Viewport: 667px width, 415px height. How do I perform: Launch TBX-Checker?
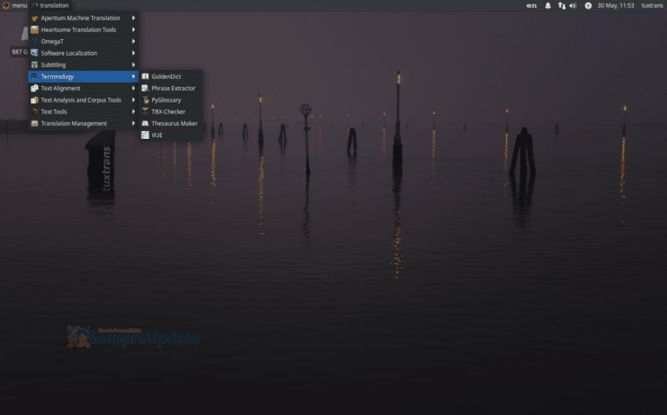coord(171,111)
